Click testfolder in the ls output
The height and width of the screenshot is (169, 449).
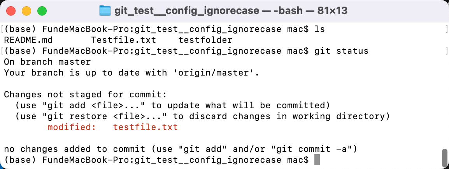click(205, 40)
